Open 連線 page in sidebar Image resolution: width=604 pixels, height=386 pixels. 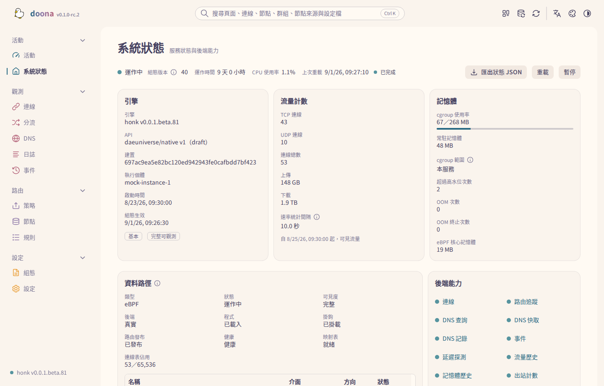coord(49,107)
